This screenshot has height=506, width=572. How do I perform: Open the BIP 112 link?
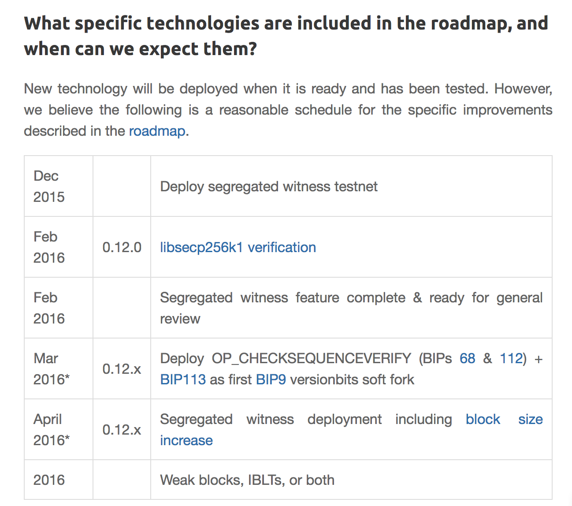coord(511,358)
